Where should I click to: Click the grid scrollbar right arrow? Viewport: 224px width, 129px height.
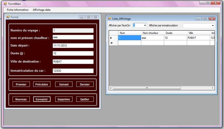pos(212,88)
